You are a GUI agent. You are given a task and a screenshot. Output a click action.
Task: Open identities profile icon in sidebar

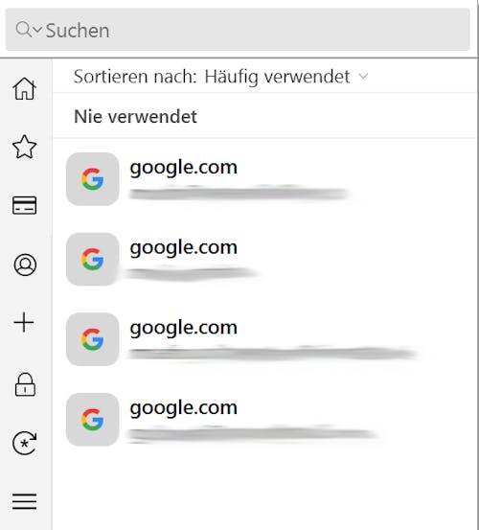pyautogui.click(x=25, y=265)
